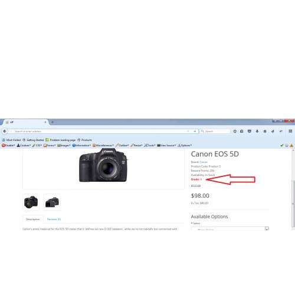The image size is (295, 295).
Task: Focus the browser search input field
Action: [215, 131]
